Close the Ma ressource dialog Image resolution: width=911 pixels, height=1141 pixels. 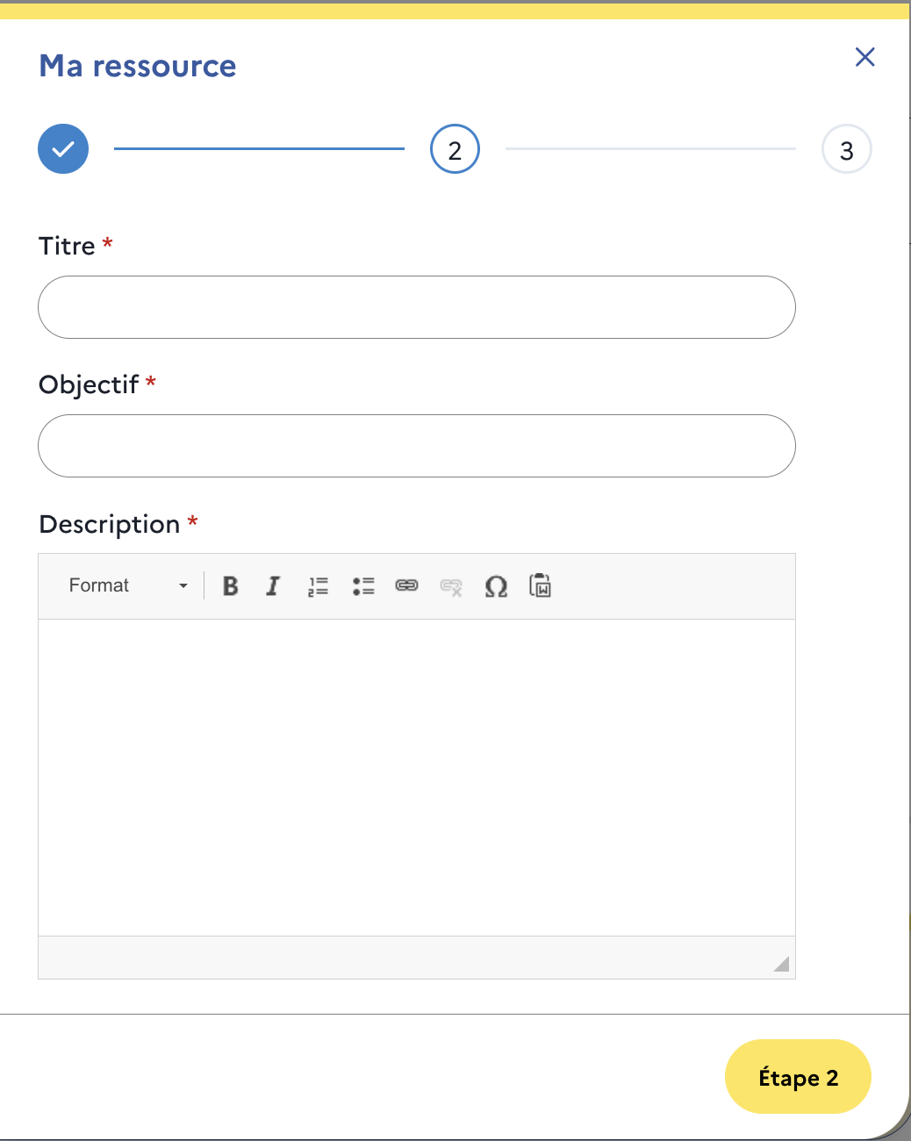pyautogui.click(x=864, y=57)
